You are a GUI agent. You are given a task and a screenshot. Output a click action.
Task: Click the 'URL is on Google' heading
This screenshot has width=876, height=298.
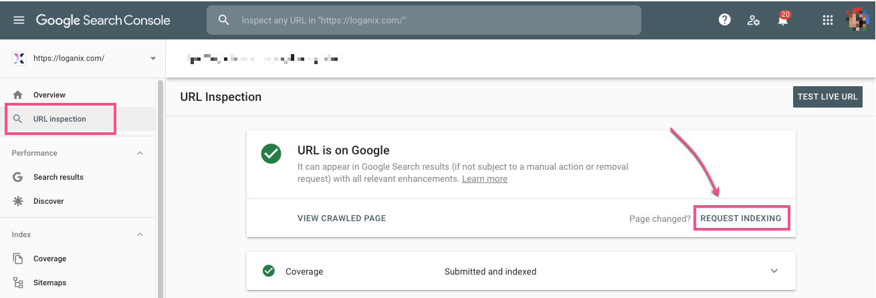coord(344,150)
